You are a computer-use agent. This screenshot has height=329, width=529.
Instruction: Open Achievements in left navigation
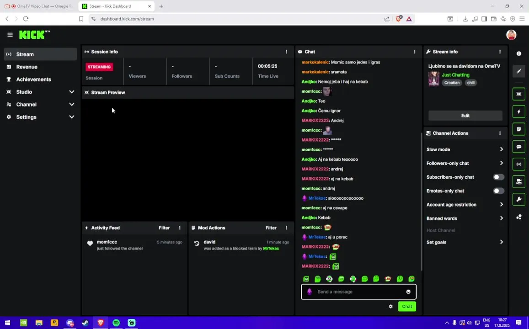40,79
